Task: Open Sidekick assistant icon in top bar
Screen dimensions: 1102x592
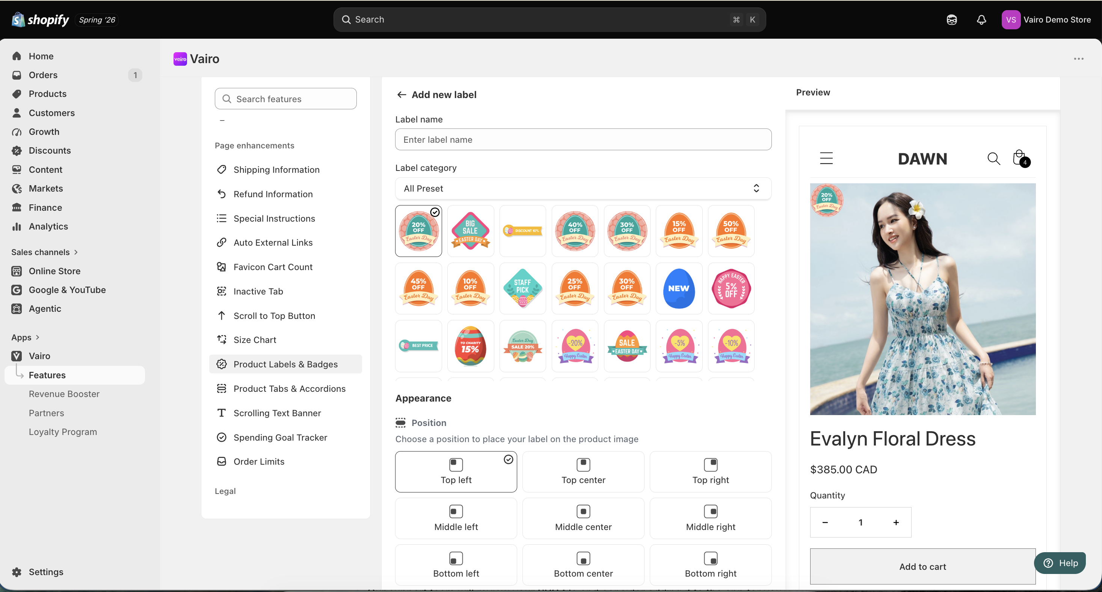Action: click(951, 20)
